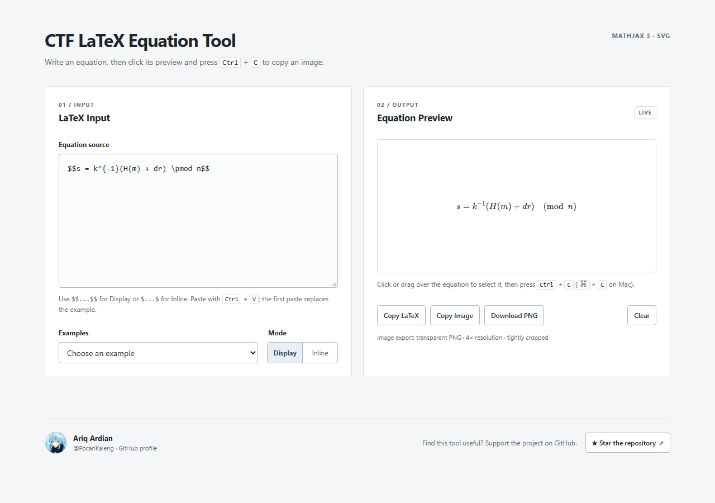The image size is (715, 503).
Task: Clear the equation with the Clear button
Action: [642, 315]
